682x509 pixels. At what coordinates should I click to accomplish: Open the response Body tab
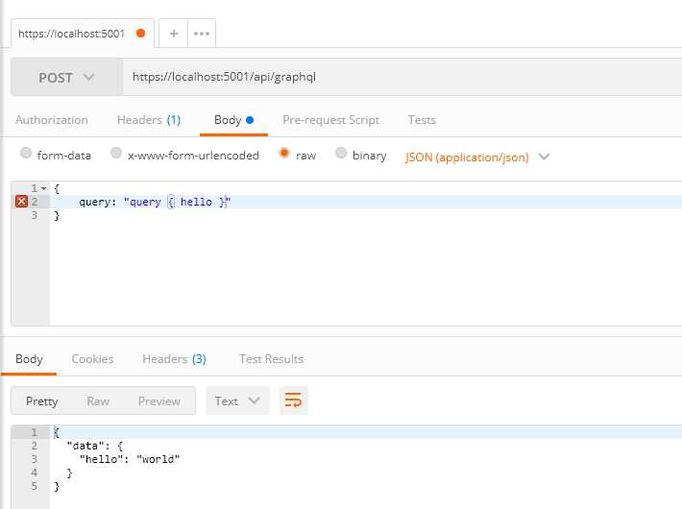29,359
